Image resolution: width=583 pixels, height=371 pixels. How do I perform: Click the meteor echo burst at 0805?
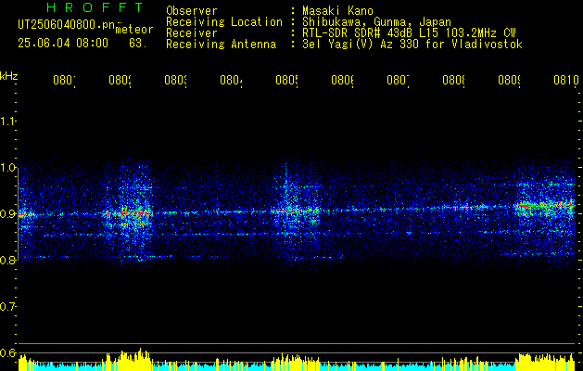coord(296,211)
